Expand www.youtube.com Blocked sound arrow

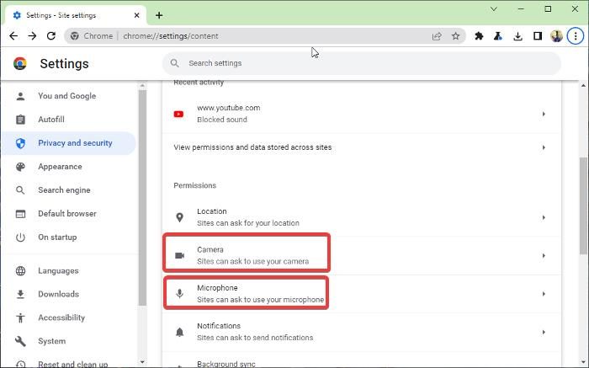click(x=544, y=114)
